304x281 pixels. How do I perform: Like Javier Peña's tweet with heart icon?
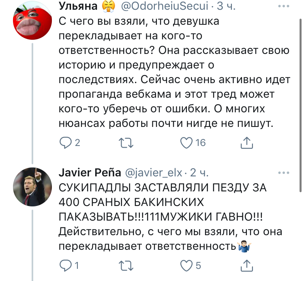click(185, 266)
